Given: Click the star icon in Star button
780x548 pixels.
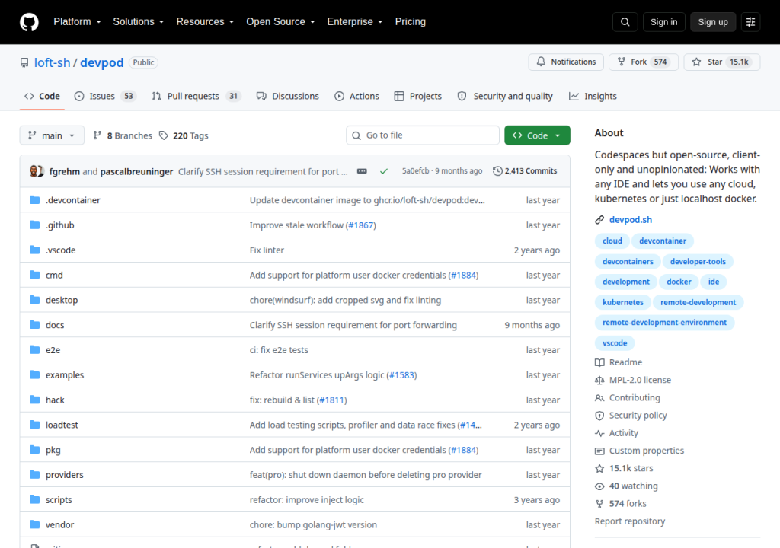Looking at the screenshot, I should coord(696,62).
